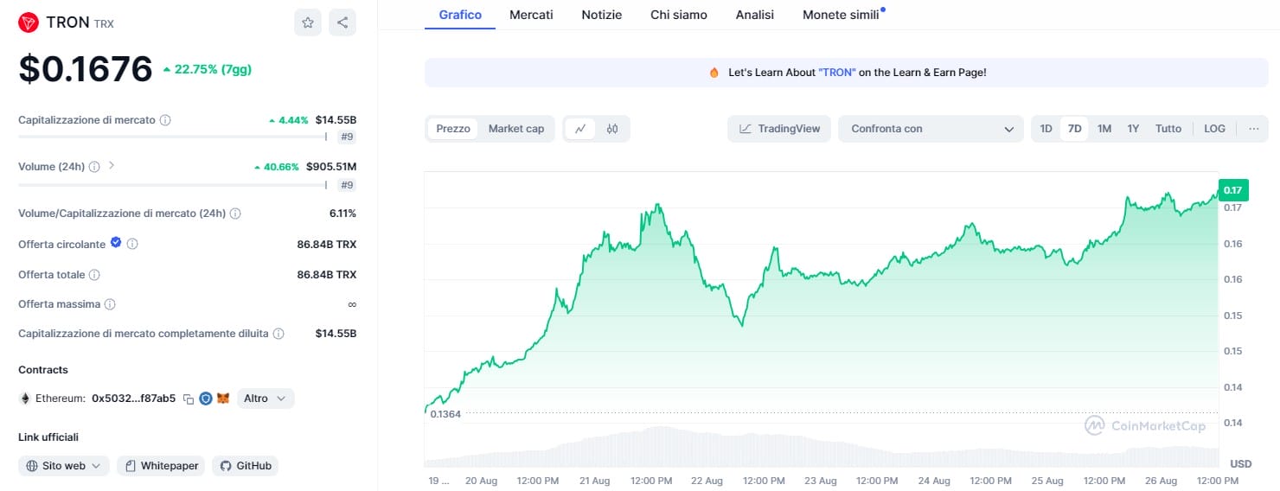The height and width of the screenshot is (491, 1280).
Task: Open the Whitepaper link
Action: pos(162,466)
